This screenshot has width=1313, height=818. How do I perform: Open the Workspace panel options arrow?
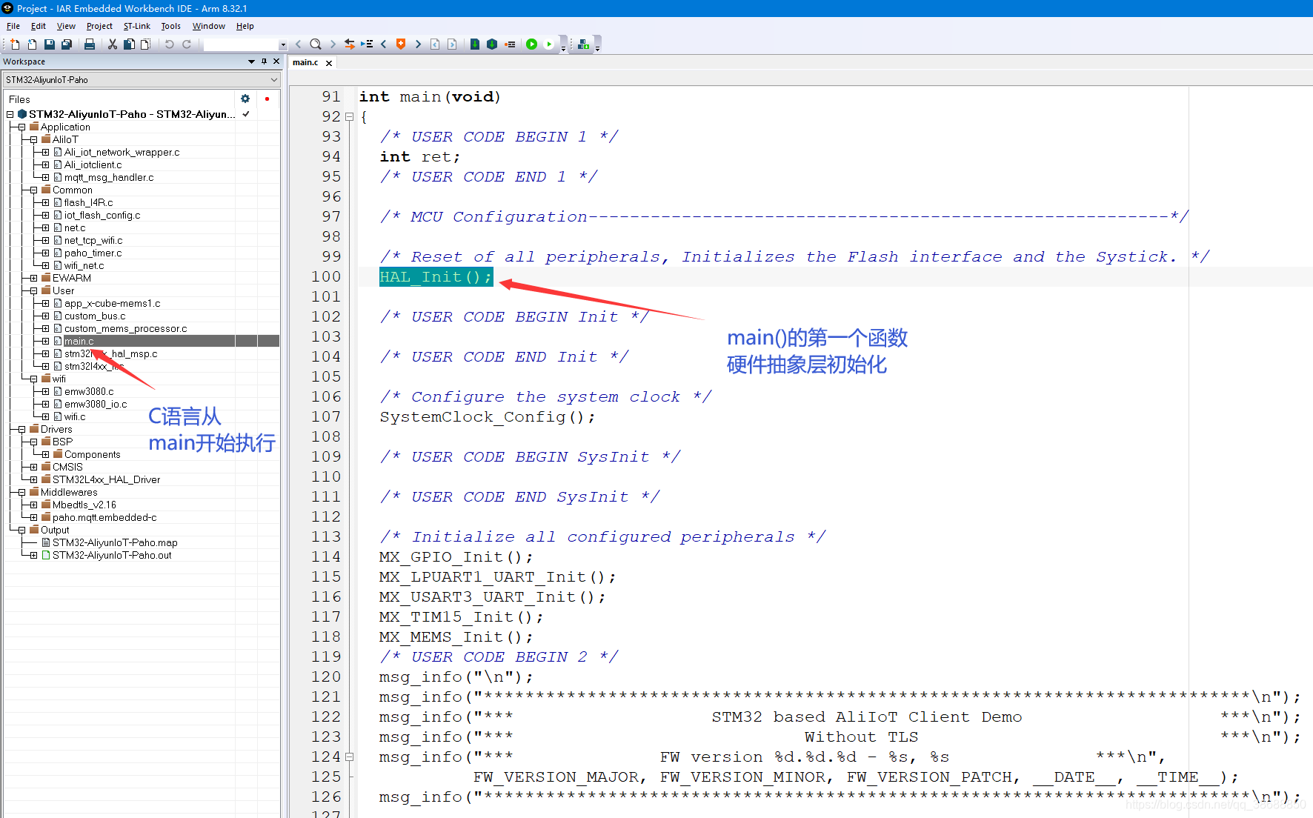point(251,61)
